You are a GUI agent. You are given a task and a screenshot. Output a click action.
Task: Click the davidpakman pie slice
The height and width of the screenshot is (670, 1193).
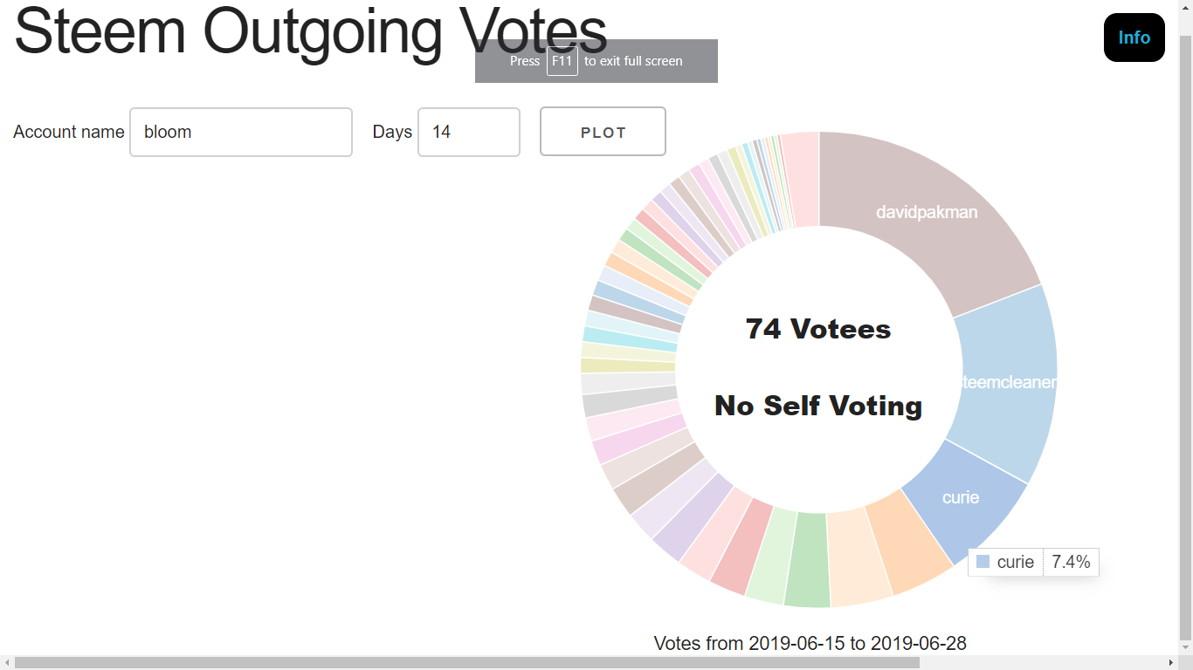tap(926, 212)
